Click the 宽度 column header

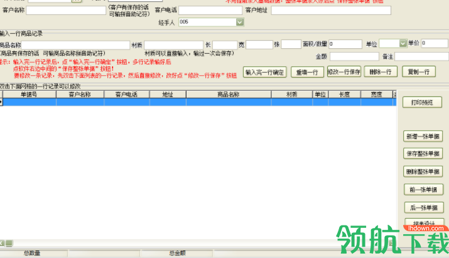(x=377, y=95)
